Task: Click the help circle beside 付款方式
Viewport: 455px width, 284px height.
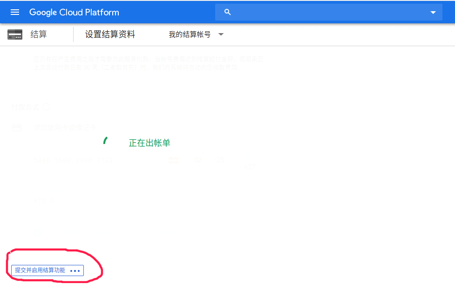Action: pos(46,107)
